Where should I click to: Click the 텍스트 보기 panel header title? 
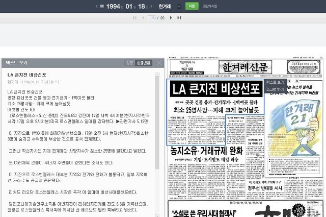coord(16,63)
